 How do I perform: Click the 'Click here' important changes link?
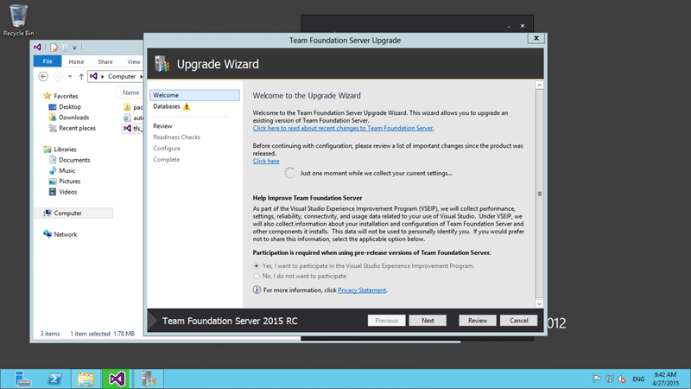(266, 161)
